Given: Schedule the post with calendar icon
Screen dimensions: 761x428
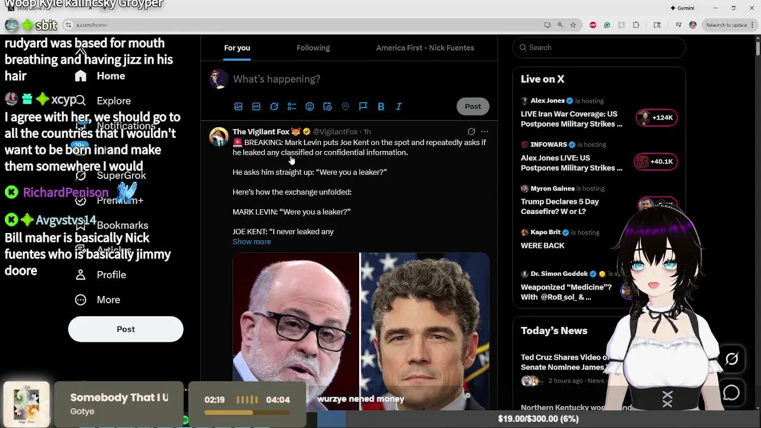Looking at the screenshot, I should coord(328,106).
